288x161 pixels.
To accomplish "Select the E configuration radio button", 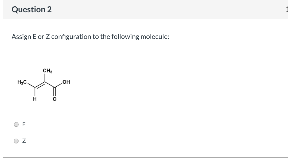I will pyautogui.click(x=16, y=124).
